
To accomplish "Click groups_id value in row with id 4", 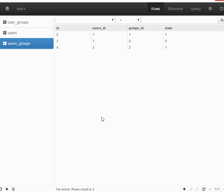I will click(130, 48).
